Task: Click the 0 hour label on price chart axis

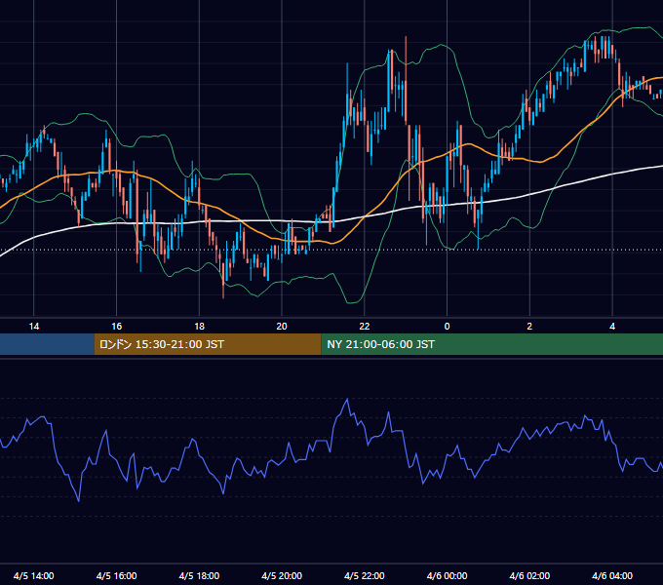Action: (x=447, y=327)
